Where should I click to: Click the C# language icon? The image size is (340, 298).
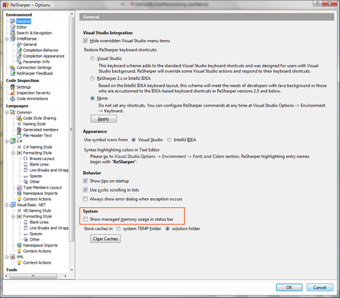(x=13, y=142)
